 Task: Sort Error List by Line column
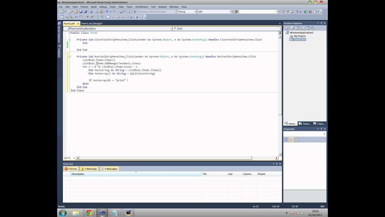tap(234, 174)
